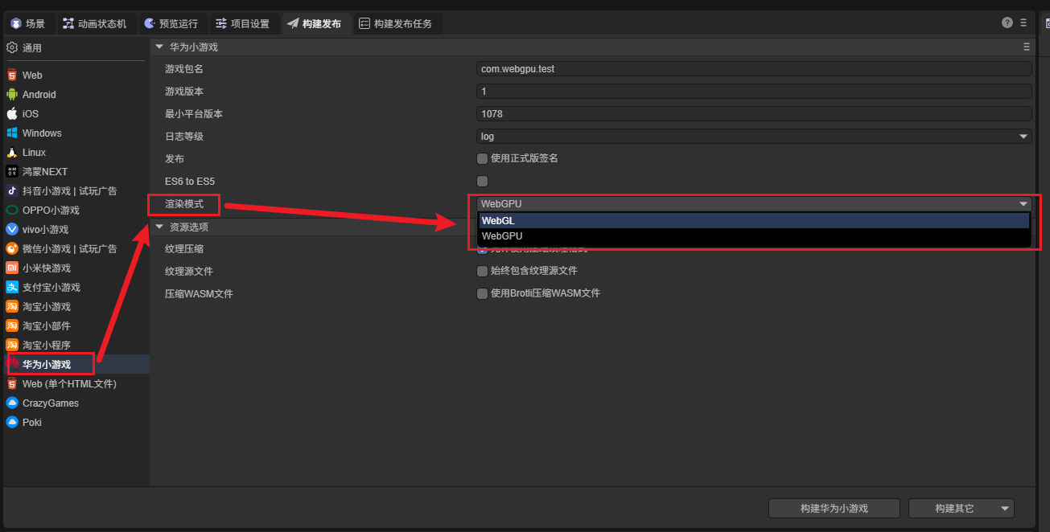Screen dimensions: 1050x532
Task: Select 微信小游戏 | 试玩广告 row
Action: pyautogui.click(x=76, y=248)
